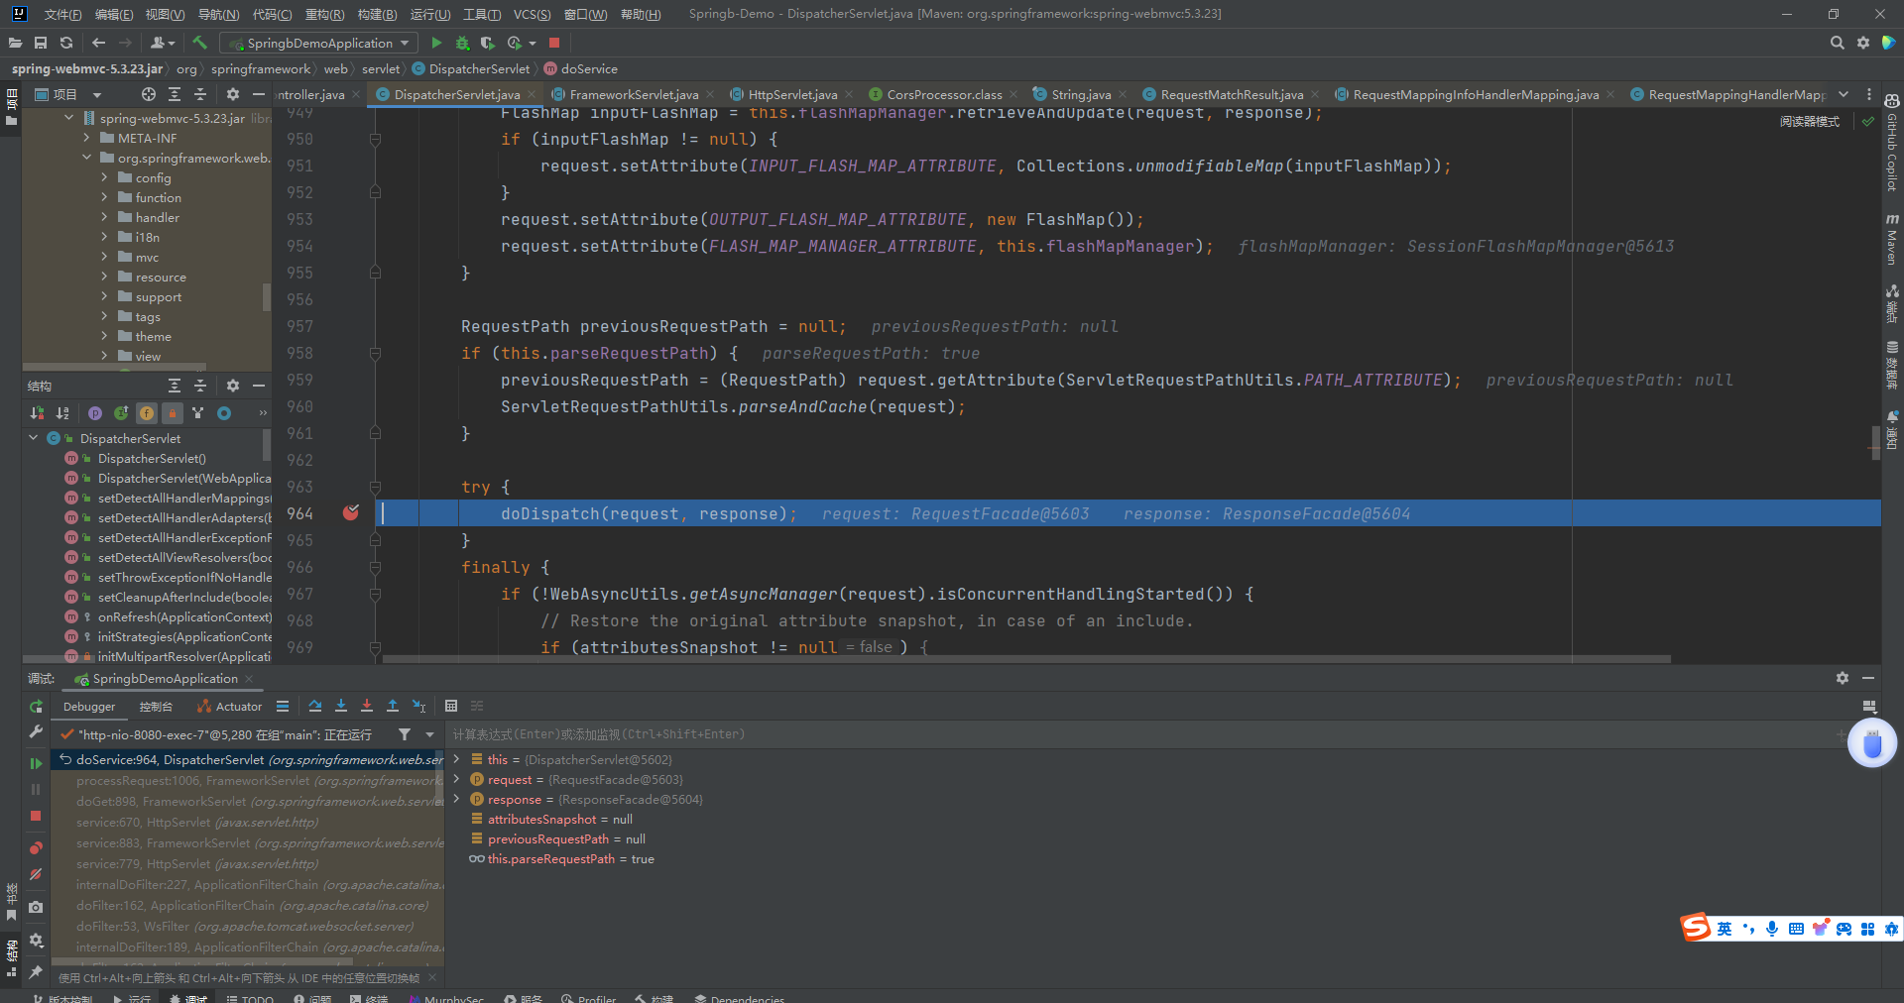Expand the response variable node
The image size is (1904, 1003).
pos(456,799)
